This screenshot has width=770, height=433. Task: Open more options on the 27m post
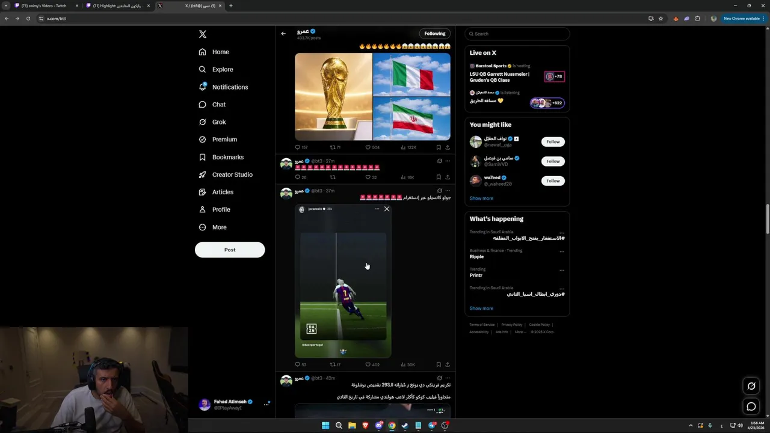(448, 161)
